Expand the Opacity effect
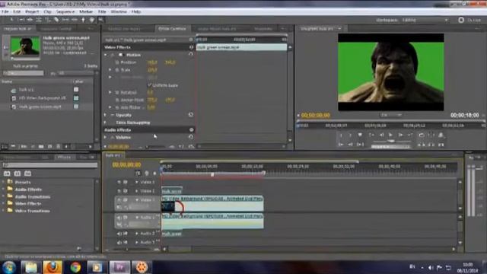The width and height of the screenshot is (487, 274). point(106,115)
